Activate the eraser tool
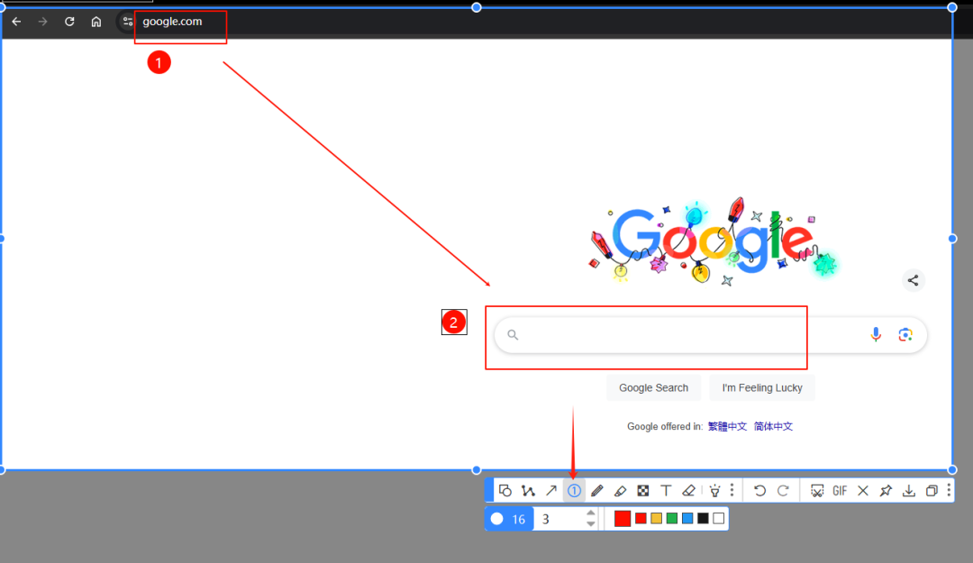 pos(689,491)
